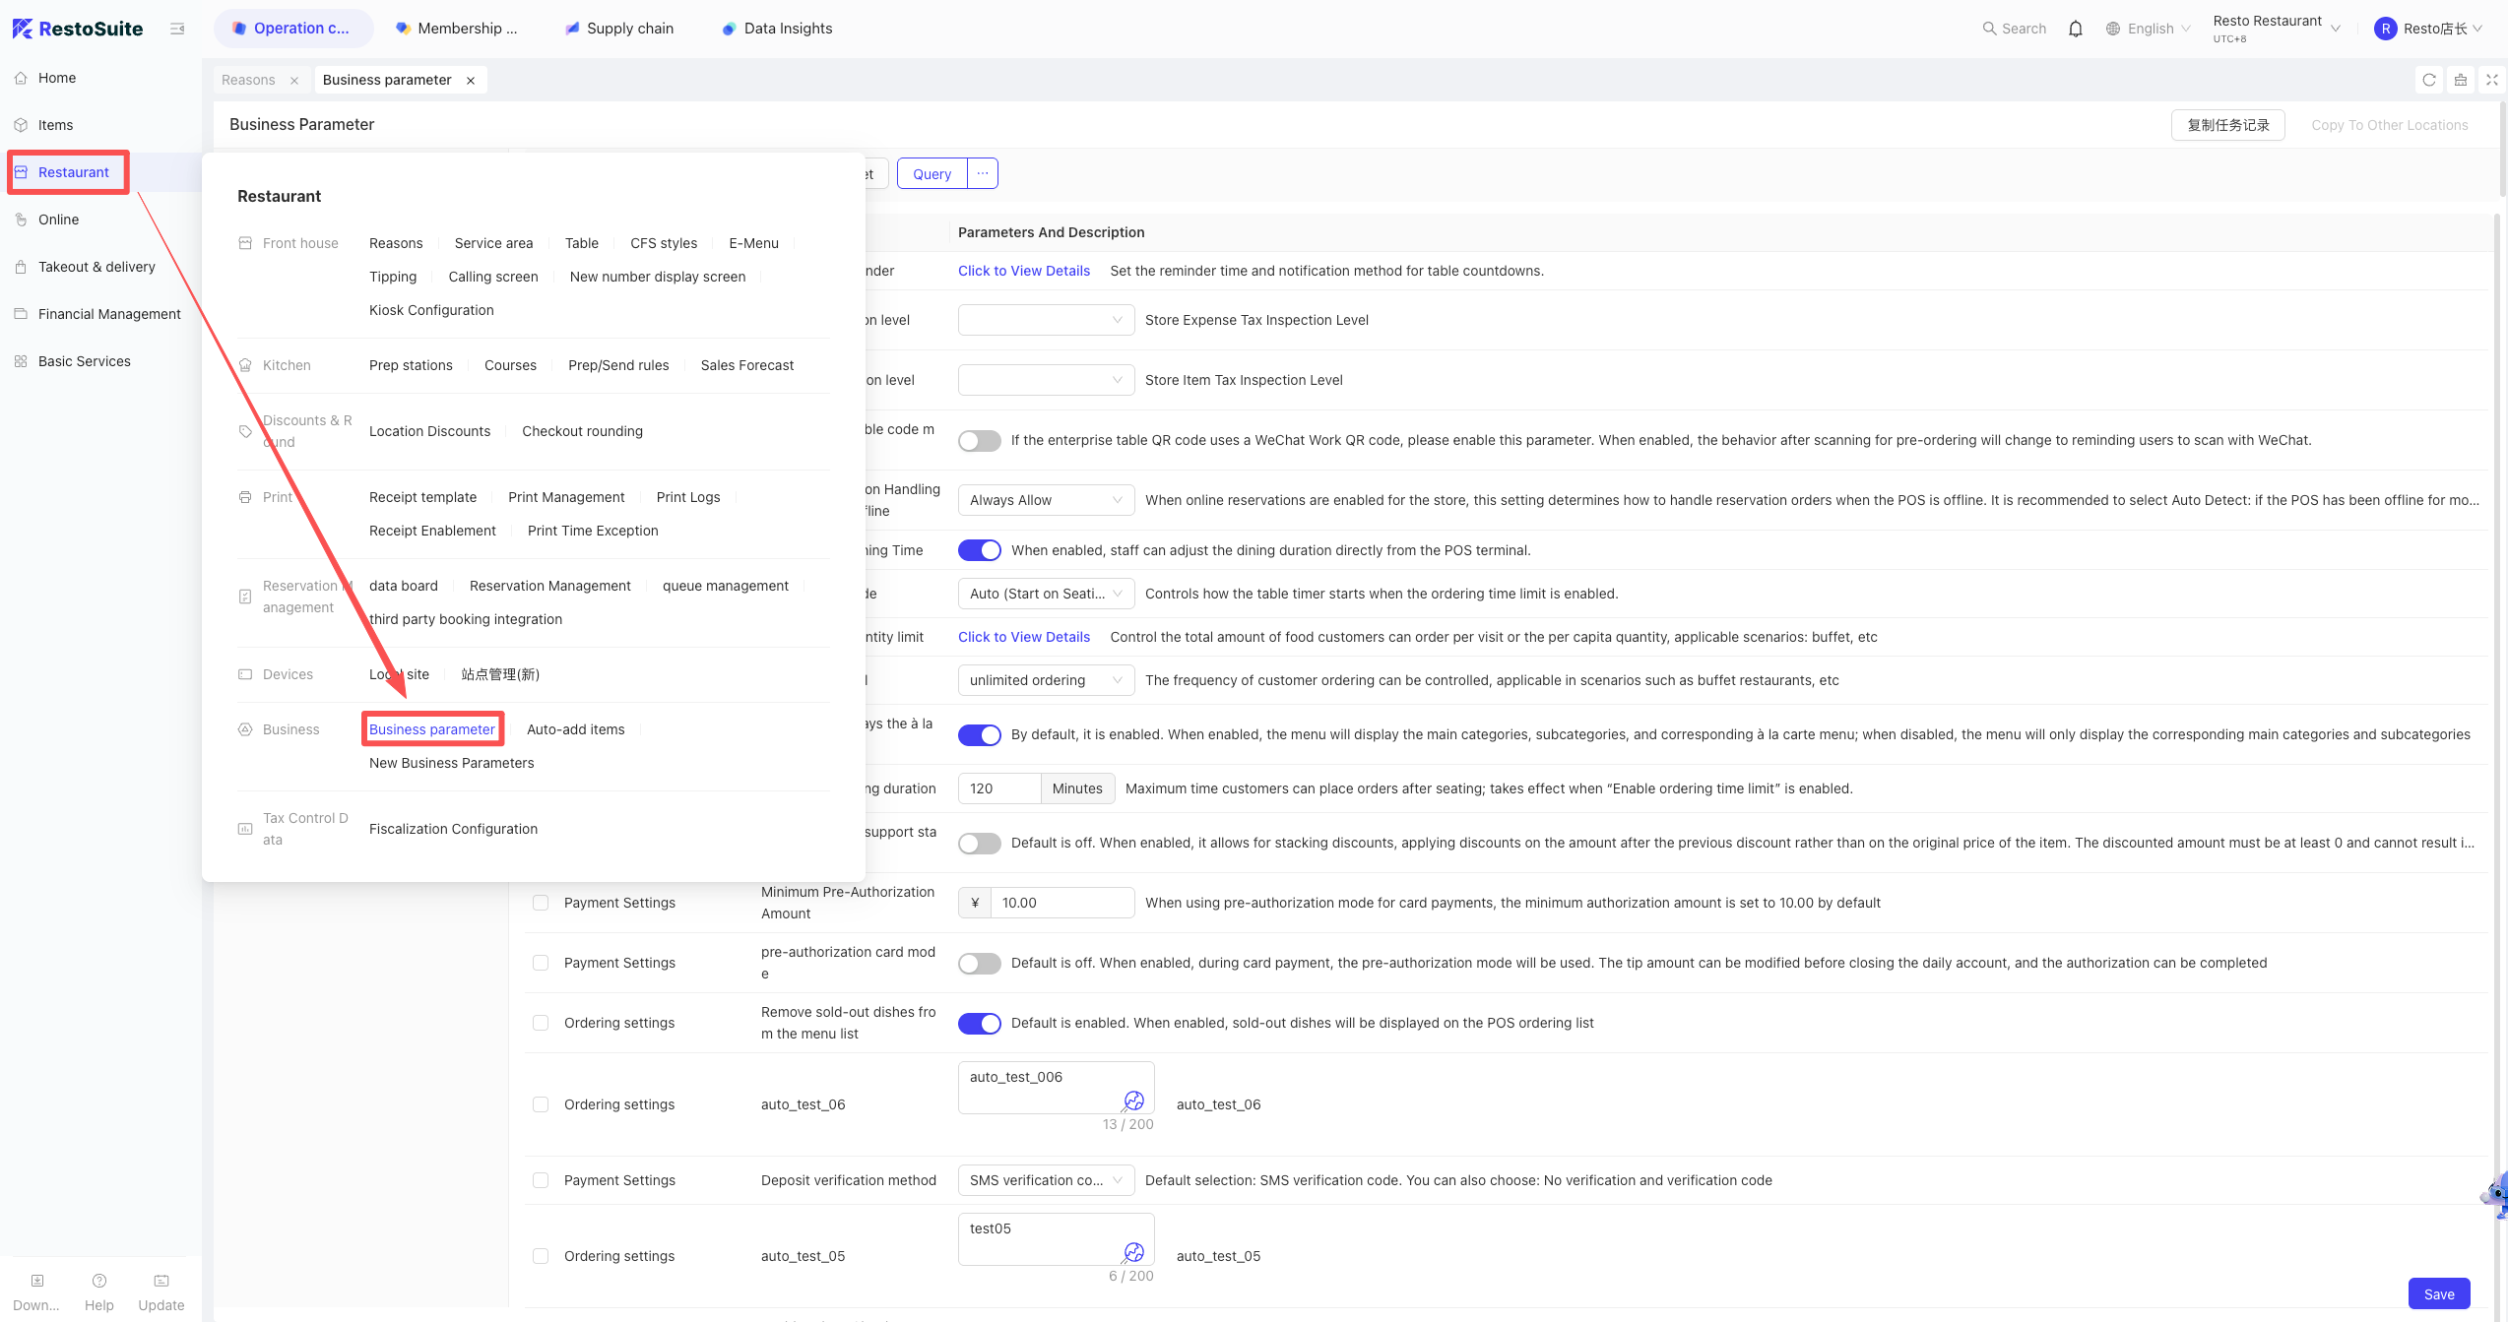Click the AI icon in auto_test_006 textbox
The height and width of the screenshot is (1322, 2508).
pyautogui.click(x=1133, y=1101)
